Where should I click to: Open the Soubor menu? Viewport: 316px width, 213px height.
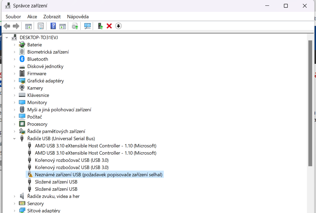click(x=13, y=17)
